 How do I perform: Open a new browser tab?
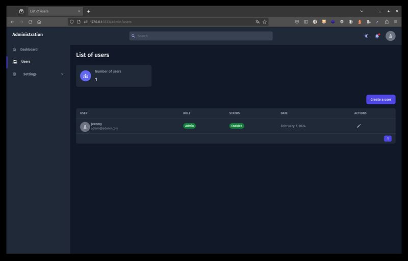(88, 11)
